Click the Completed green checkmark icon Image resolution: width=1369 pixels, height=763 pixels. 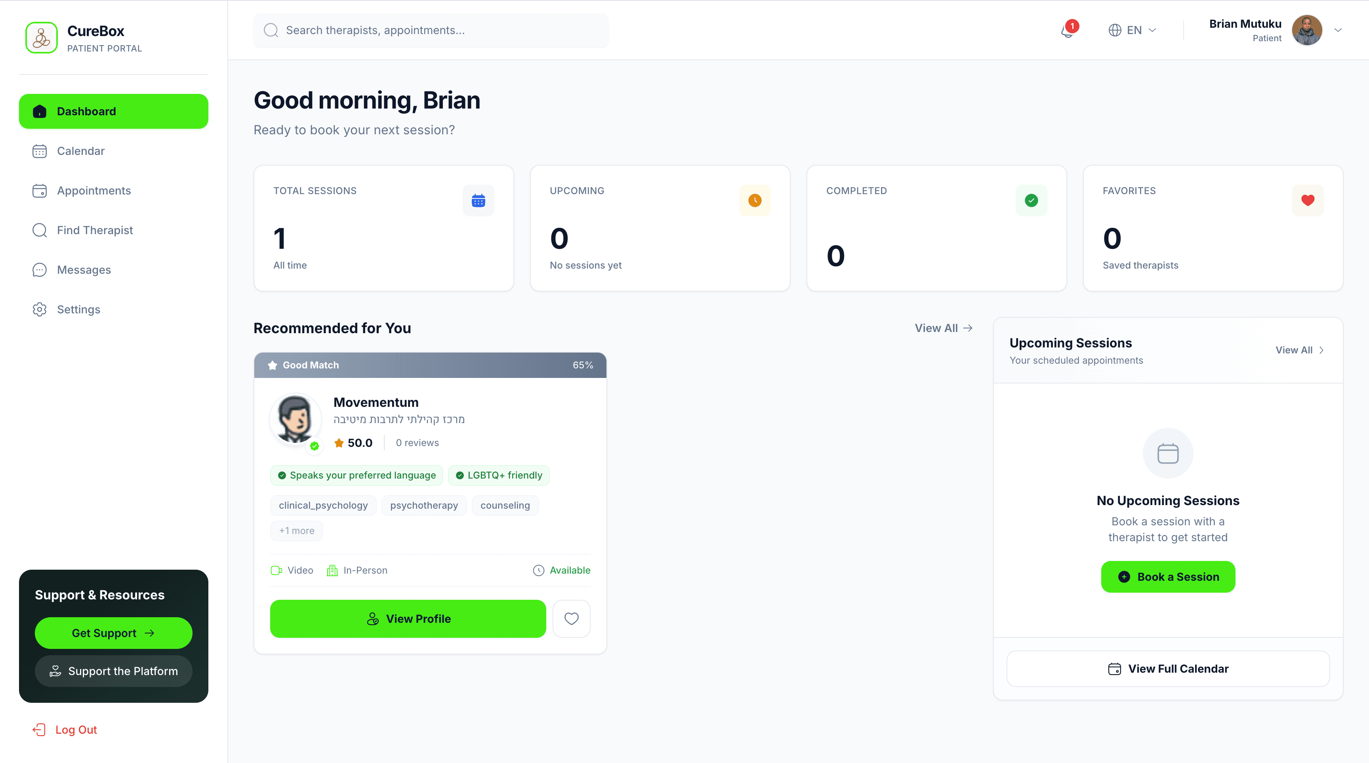pyautogui.click(x=1031, y=200)
